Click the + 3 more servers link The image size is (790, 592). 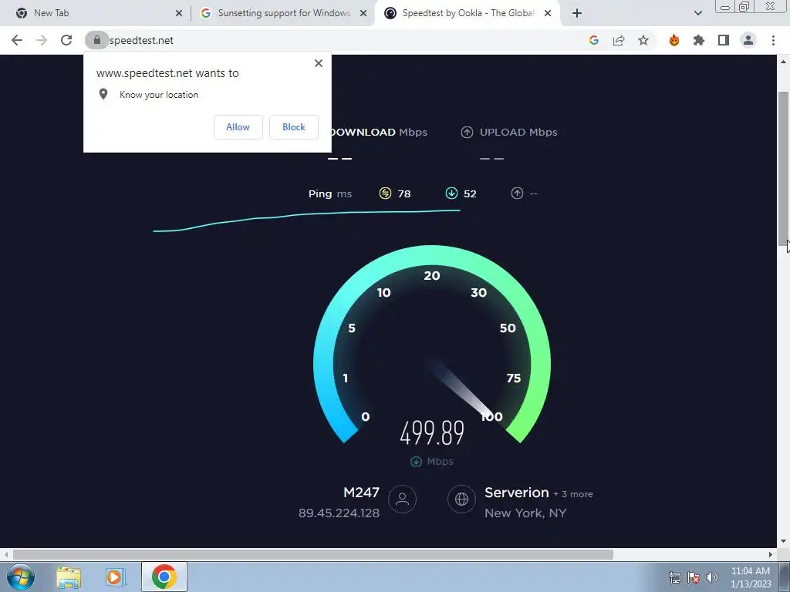tap(573, 494)
